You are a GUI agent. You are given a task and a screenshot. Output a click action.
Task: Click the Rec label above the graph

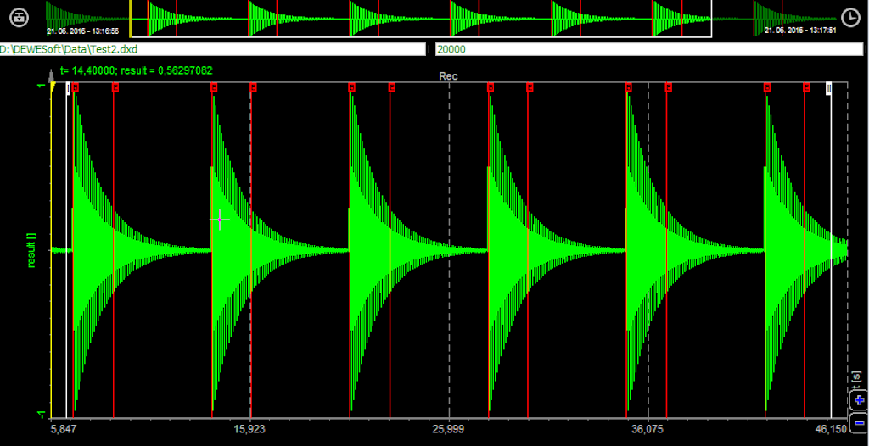(448, 76)
